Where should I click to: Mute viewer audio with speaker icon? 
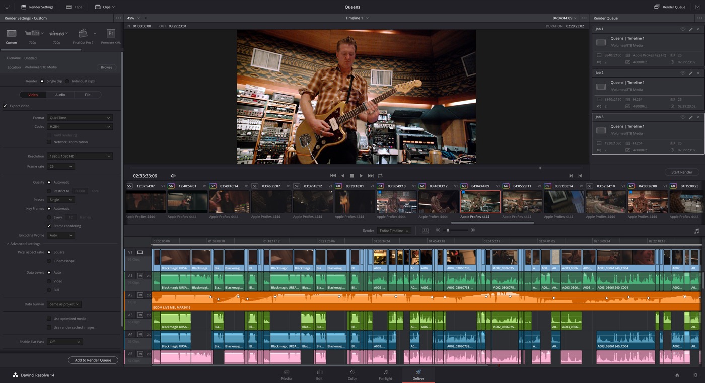click(173, 176)
